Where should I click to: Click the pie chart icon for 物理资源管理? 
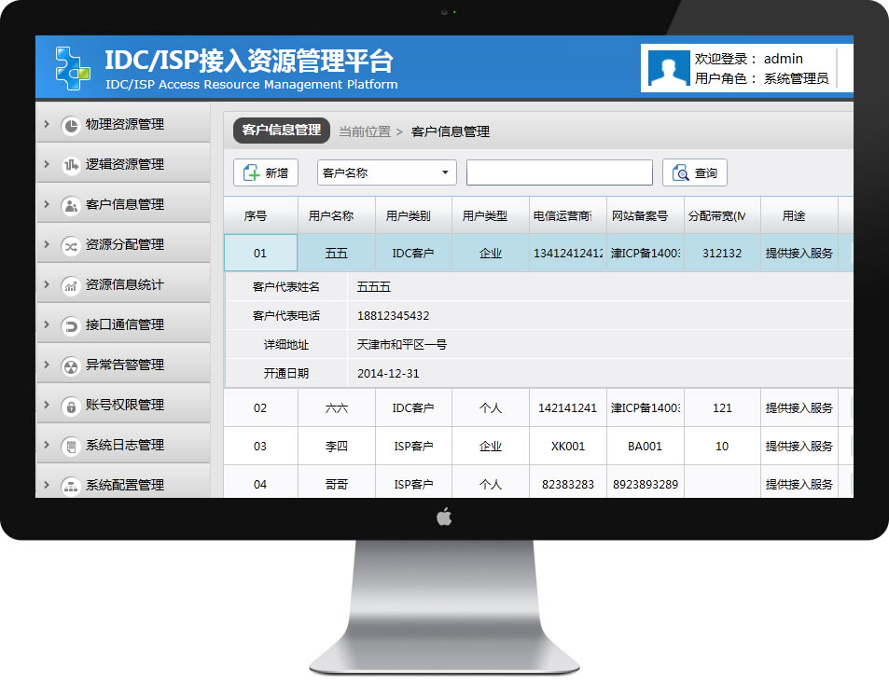point(70,125)
